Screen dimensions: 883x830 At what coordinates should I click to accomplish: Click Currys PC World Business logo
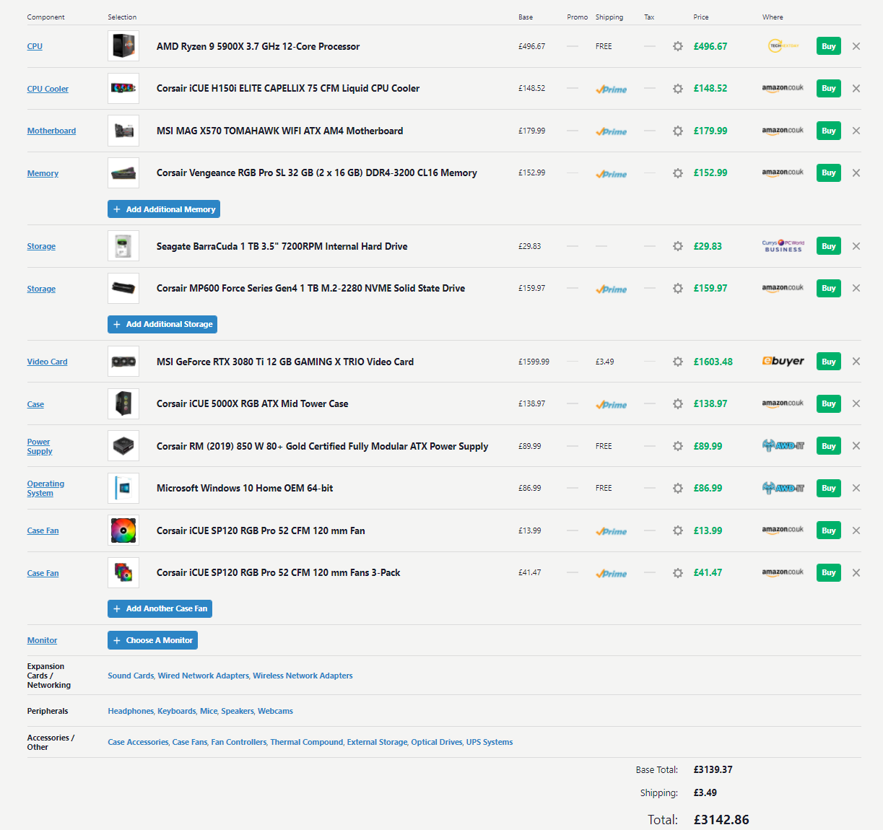[783, 246]
